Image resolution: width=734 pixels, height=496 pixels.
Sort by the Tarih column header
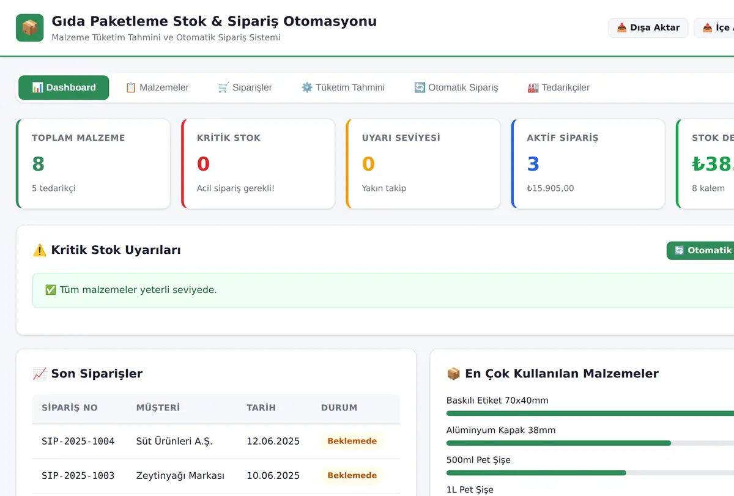(x=261, y=408)
